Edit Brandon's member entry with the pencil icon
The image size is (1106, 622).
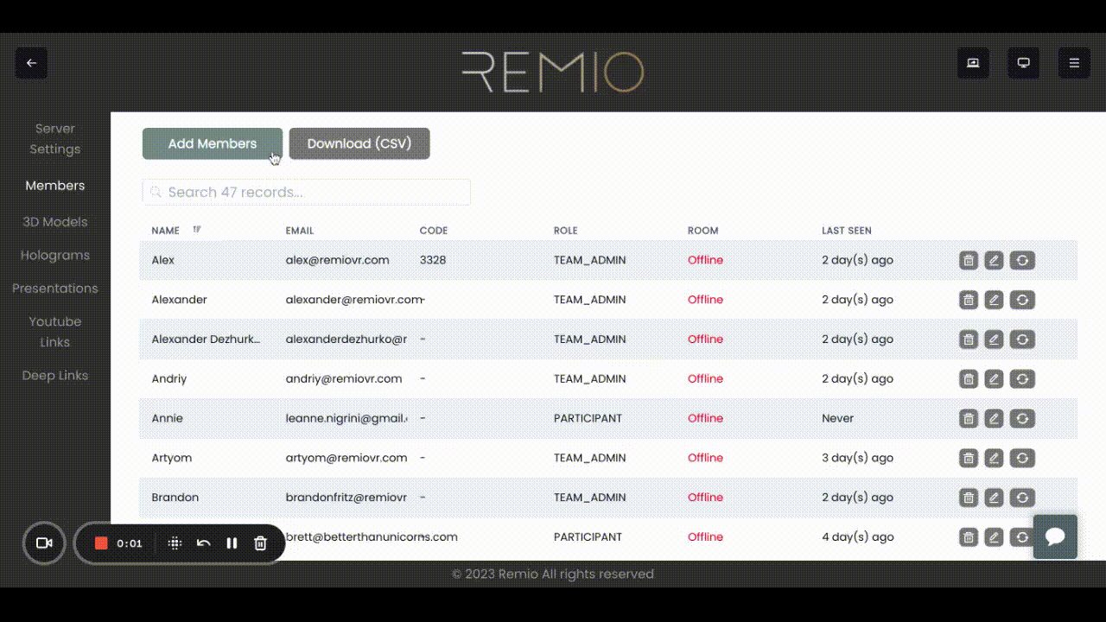[x=994, y=497]
